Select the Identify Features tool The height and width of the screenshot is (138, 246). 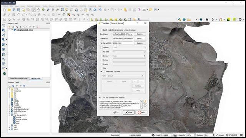coord(101,10)
